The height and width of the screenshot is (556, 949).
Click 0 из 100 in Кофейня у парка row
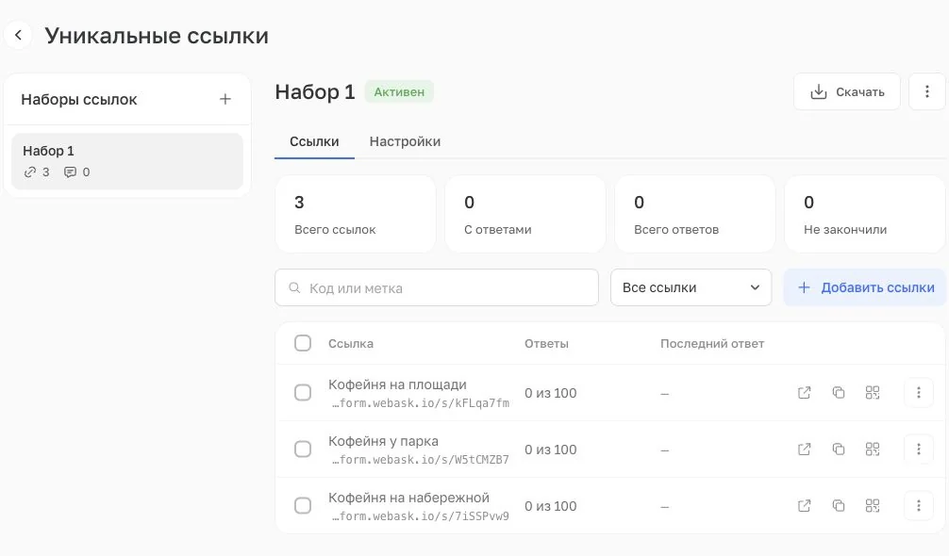click(x=550, y=450)
